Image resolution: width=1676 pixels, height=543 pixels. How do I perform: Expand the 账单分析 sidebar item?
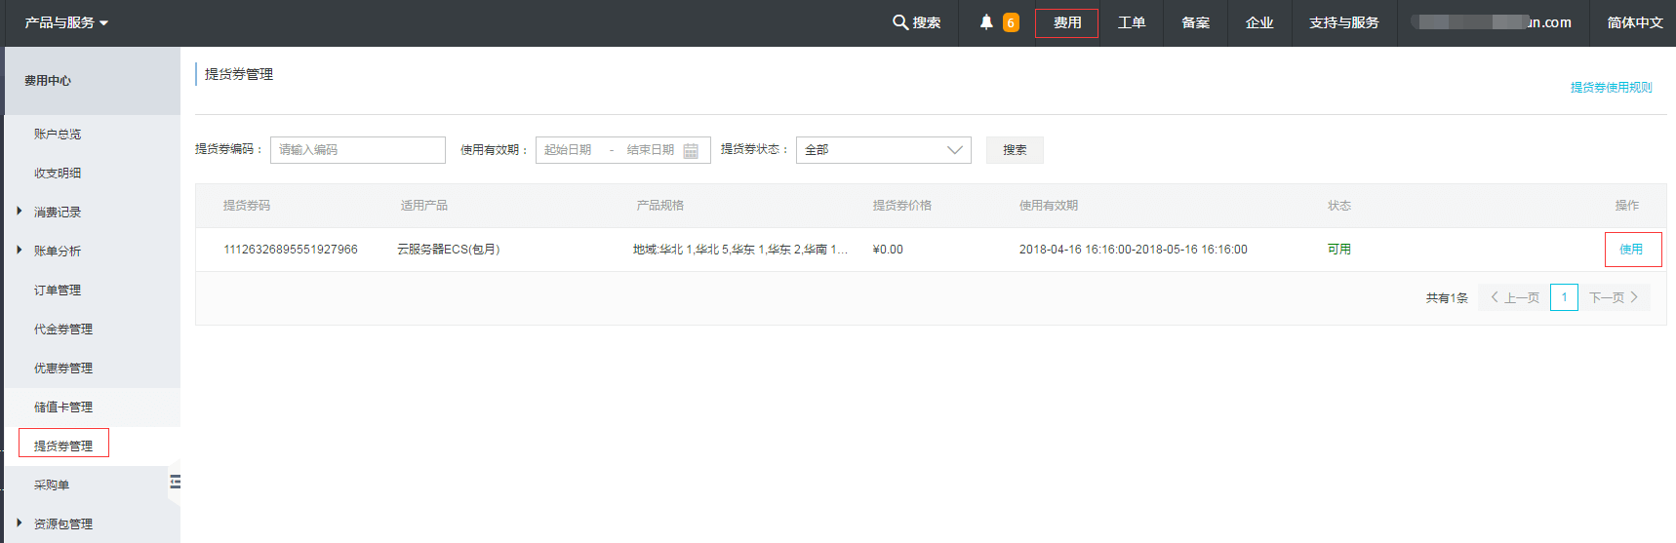[57, 251]
